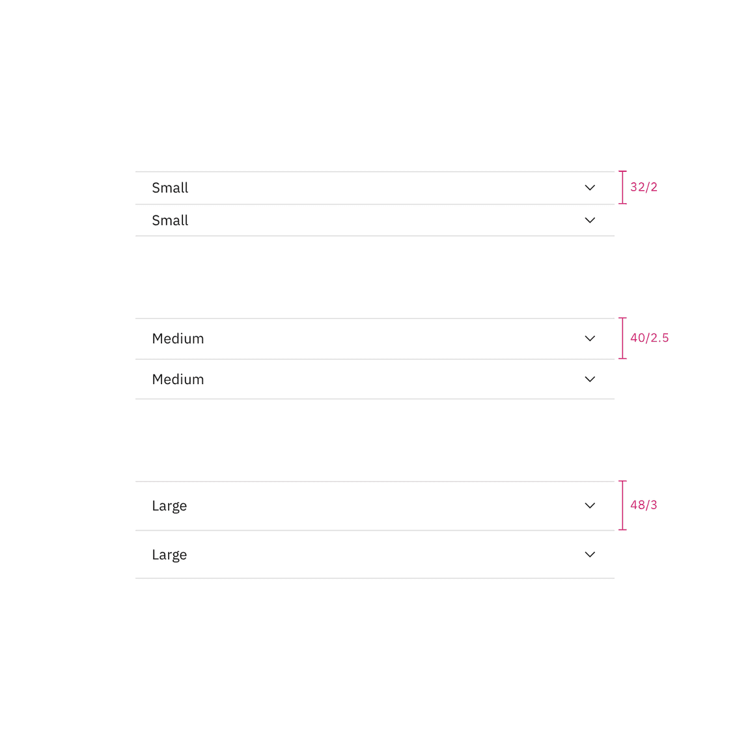Image resolution: width=750 pixels, height=750 pixels.
Task: Expand the second Small accordion chevron
Action: point(590,221)
